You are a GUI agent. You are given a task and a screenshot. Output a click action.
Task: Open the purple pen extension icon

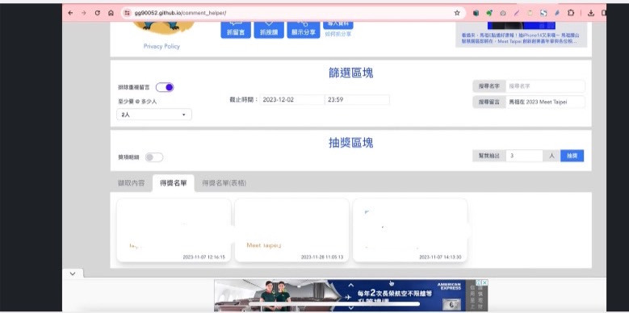tap(516, 13)
